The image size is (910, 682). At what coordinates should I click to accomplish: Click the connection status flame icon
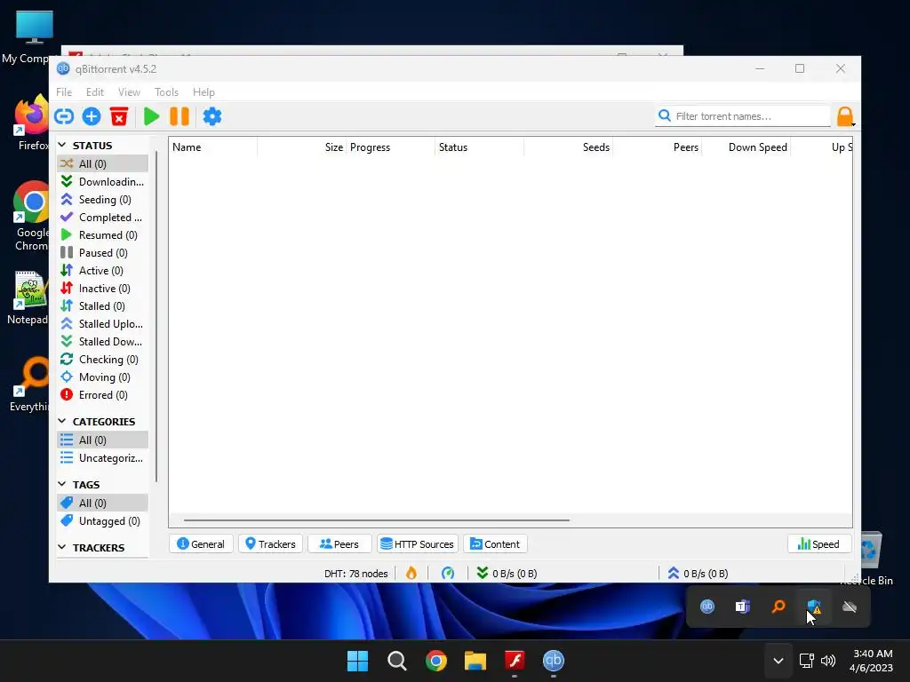coord(411,573)
